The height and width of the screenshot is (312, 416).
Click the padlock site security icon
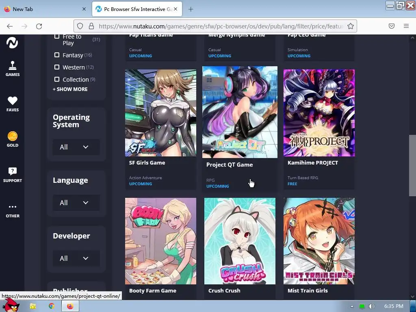91,26
